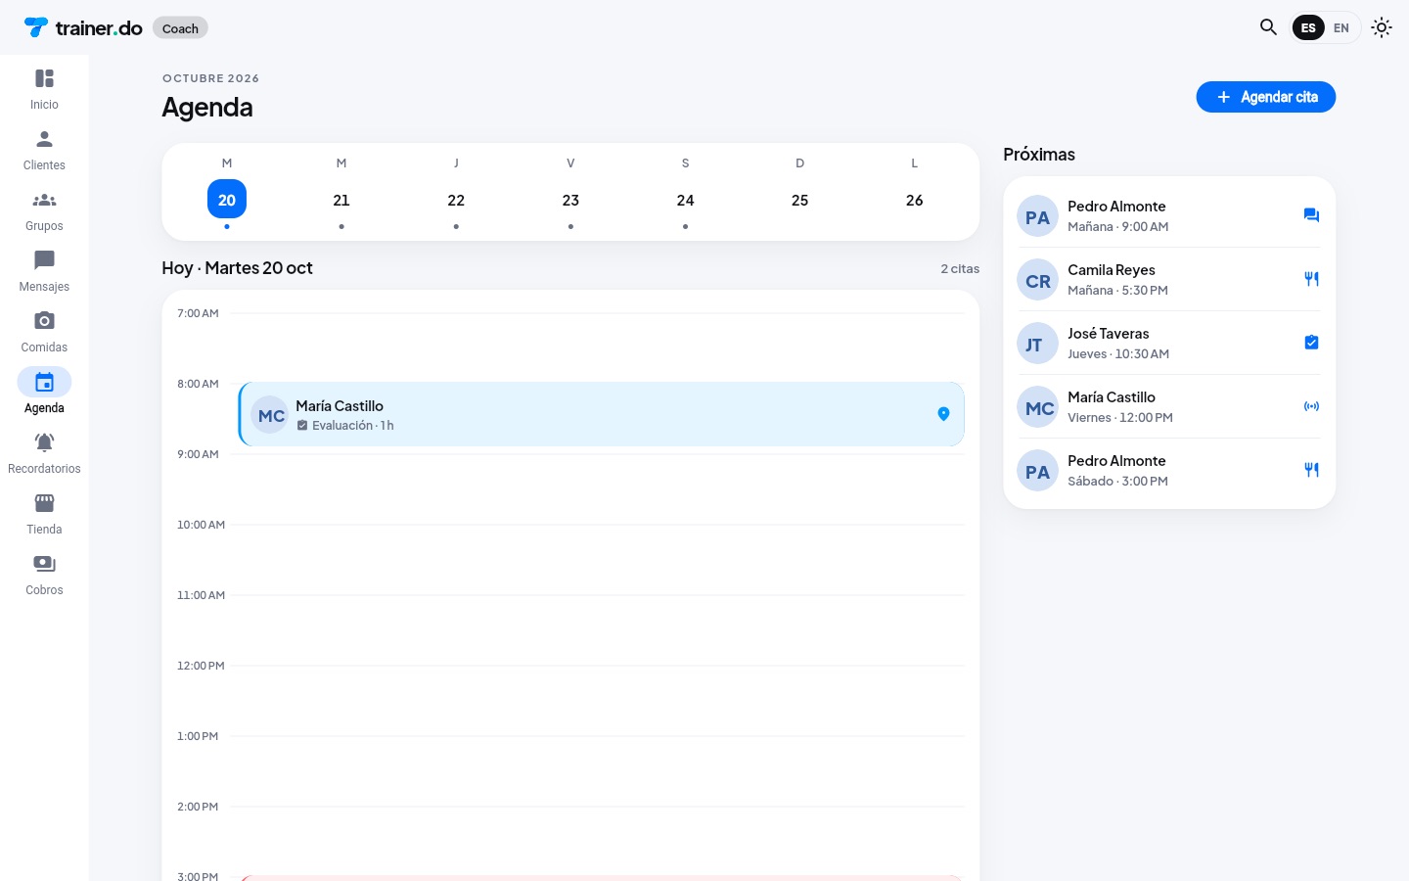Image resolution: width=1409 pixels, height=881 pixels.
Task: Go to Grupos section
Action: point(44,210)
